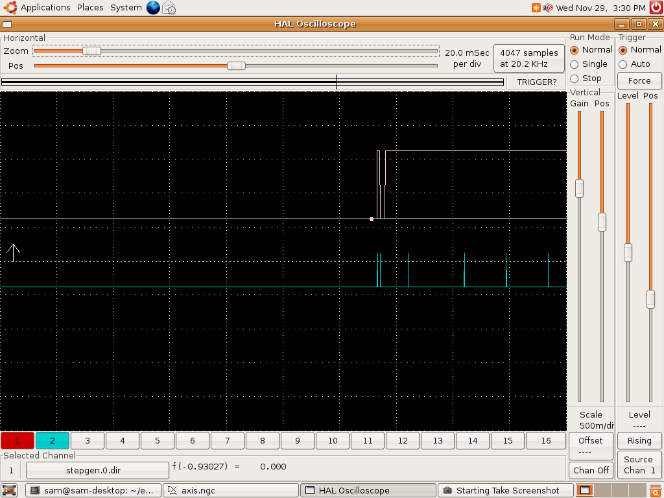Click the Source Chan 1 button

tap(639, 465)
